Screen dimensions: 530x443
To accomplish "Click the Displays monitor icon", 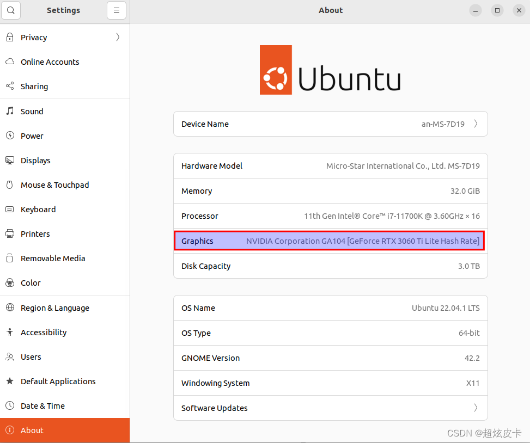I will pyautogui.click(x=10, y=161).
